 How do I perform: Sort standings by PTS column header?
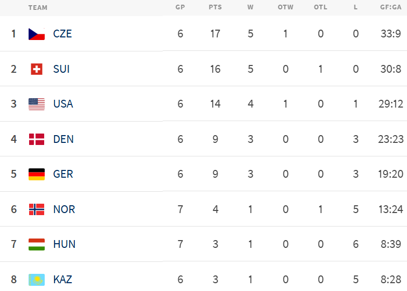tap(215, 7)
